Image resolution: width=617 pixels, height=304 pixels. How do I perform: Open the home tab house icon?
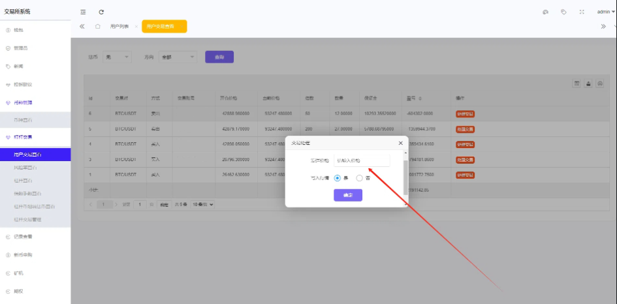[x=97, y=26]
